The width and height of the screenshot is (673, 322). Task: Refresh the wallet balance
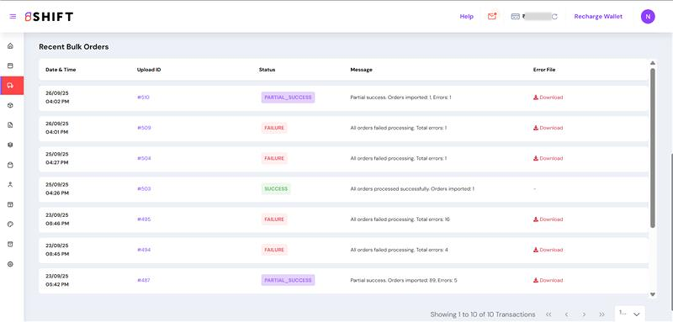[x=554, y=17]
